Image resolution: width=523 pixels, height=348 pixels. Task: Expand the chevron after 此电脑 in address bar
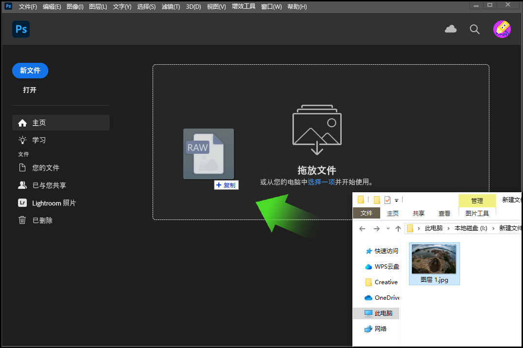point(448,228)
